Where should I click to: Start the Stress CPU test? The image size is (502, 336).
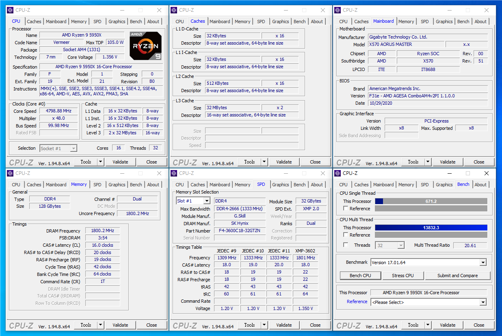[403, 276]
